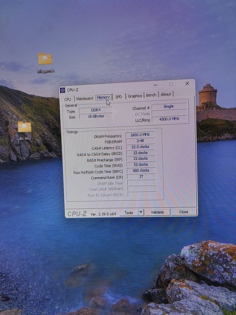Screen dimensions: 236x315
Task: Open the Mainboard tab
Action: (85, 99)
